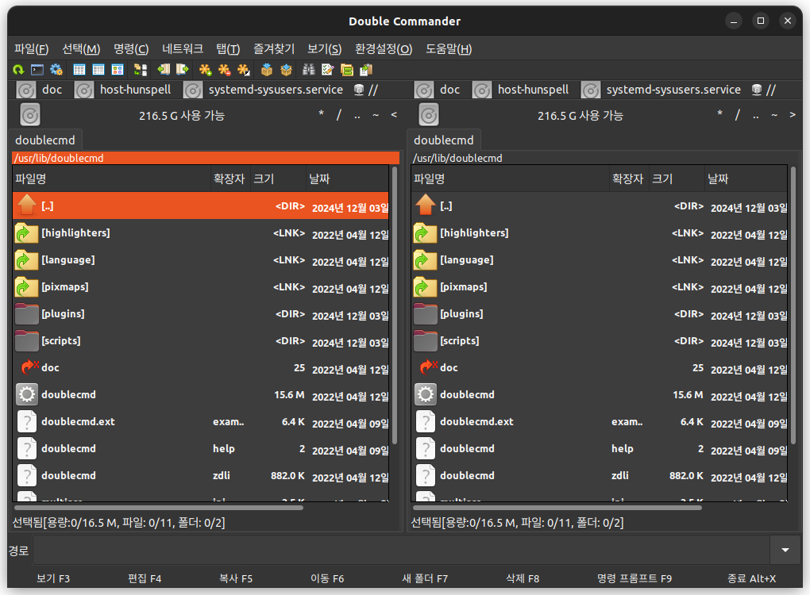
Task: Select doublecmd.ext file in right panel
Action: coord(600,421)
